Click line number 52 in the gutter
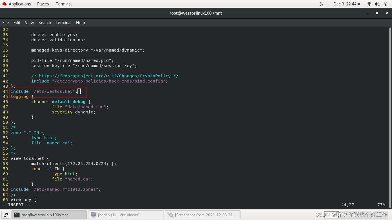Image resolution: width=392 pixels, height=220 pixels. tap(5, 133)
